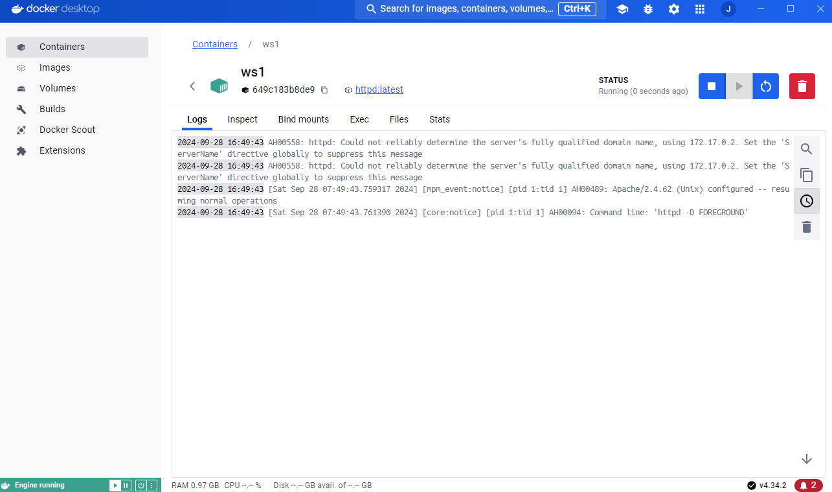The width and height of the screenshot is (832, 492).
Task: Toggle log timestamps clock icon
Action: coord(807,201)
